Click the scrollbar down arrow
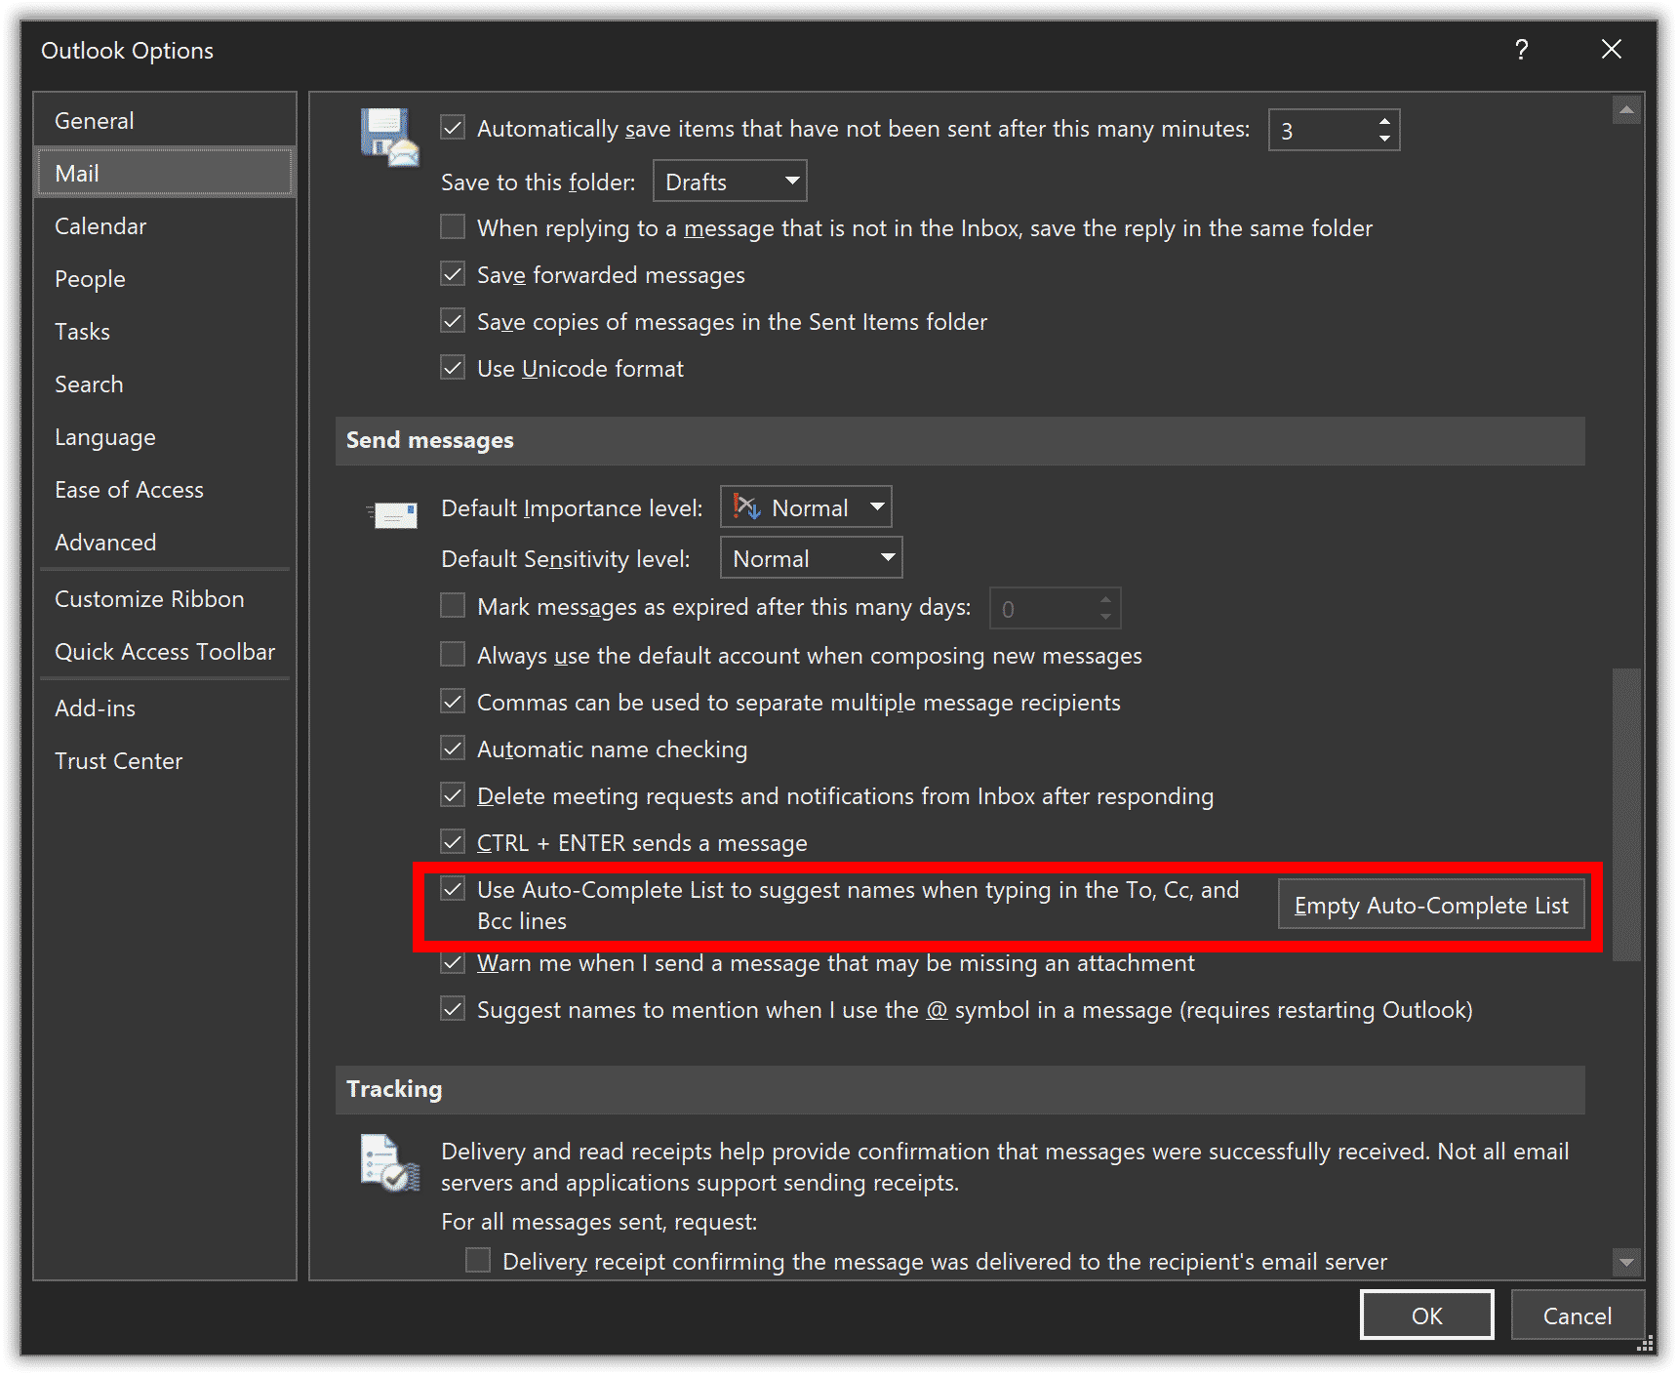Viewport: 1678px width, 1376px height. click(x=1626, y=1262)
